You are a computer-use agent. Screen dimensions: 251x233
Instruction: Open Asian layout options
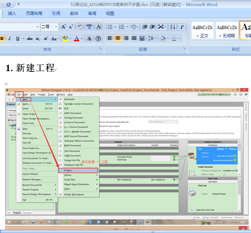click(x=162, y=27)
